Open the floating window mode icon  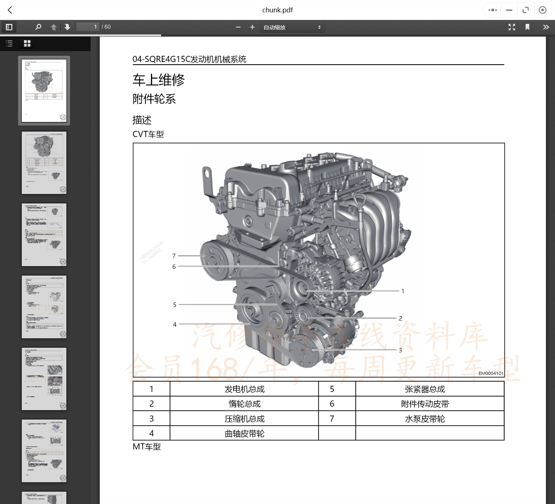point(525,10)
